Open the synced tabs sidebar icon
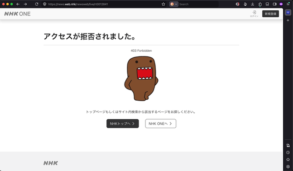The width and height of the screenshot is (293, 171). [288, 145]
